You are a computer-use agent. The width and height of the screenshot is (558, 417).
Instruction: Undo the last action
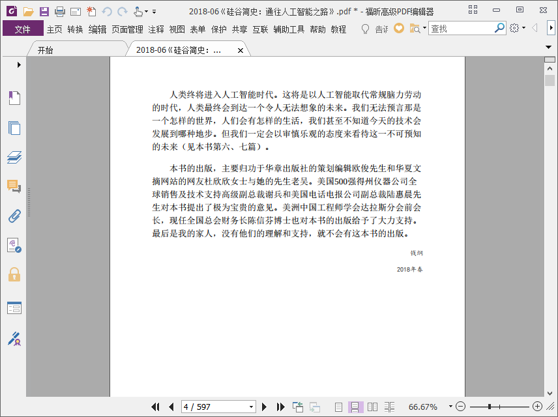pos(107,12)
